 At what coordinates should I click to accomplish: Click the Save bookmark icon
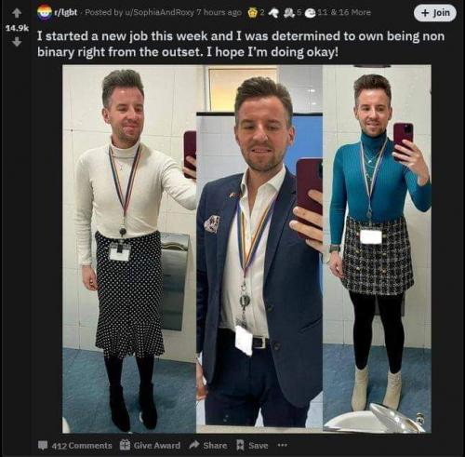[x=240, y=445]
